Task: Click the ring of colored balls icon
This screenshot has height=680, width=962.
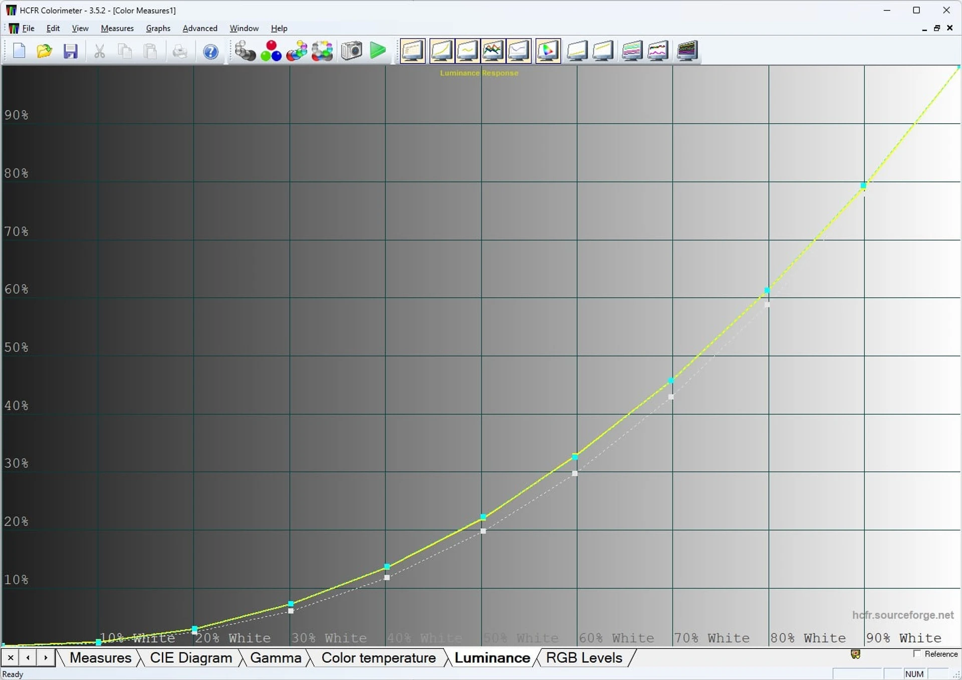Action: [322, 51]
